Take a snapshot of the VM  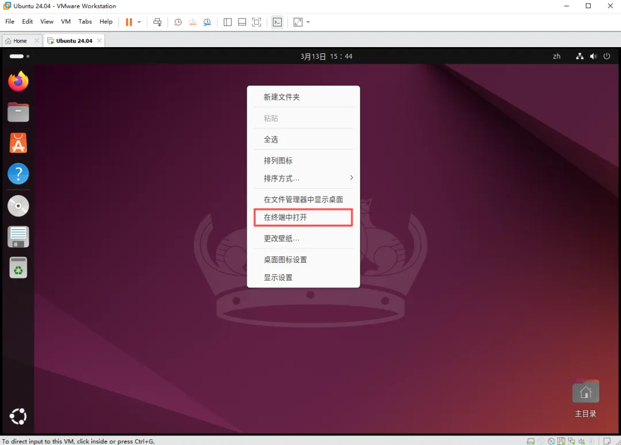coord(178,22)
